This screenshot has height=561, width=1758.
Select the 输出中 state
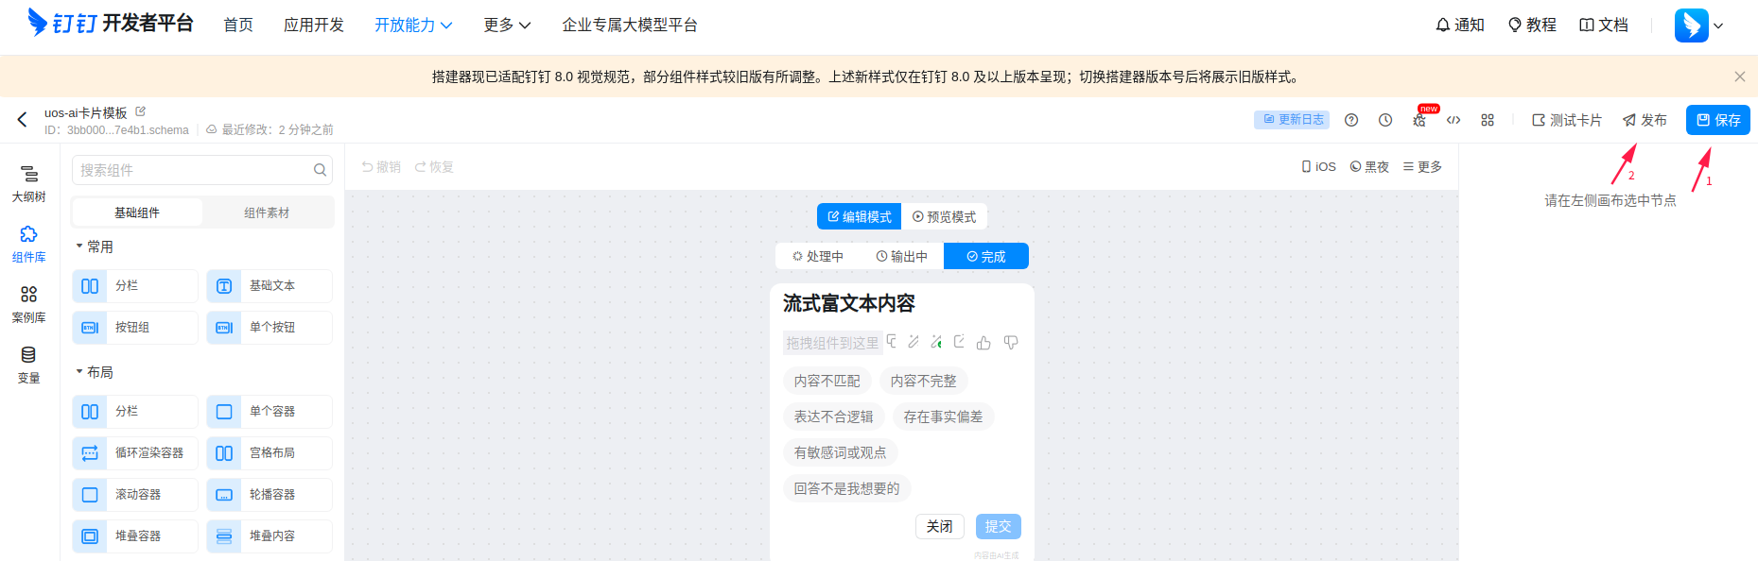901,256
